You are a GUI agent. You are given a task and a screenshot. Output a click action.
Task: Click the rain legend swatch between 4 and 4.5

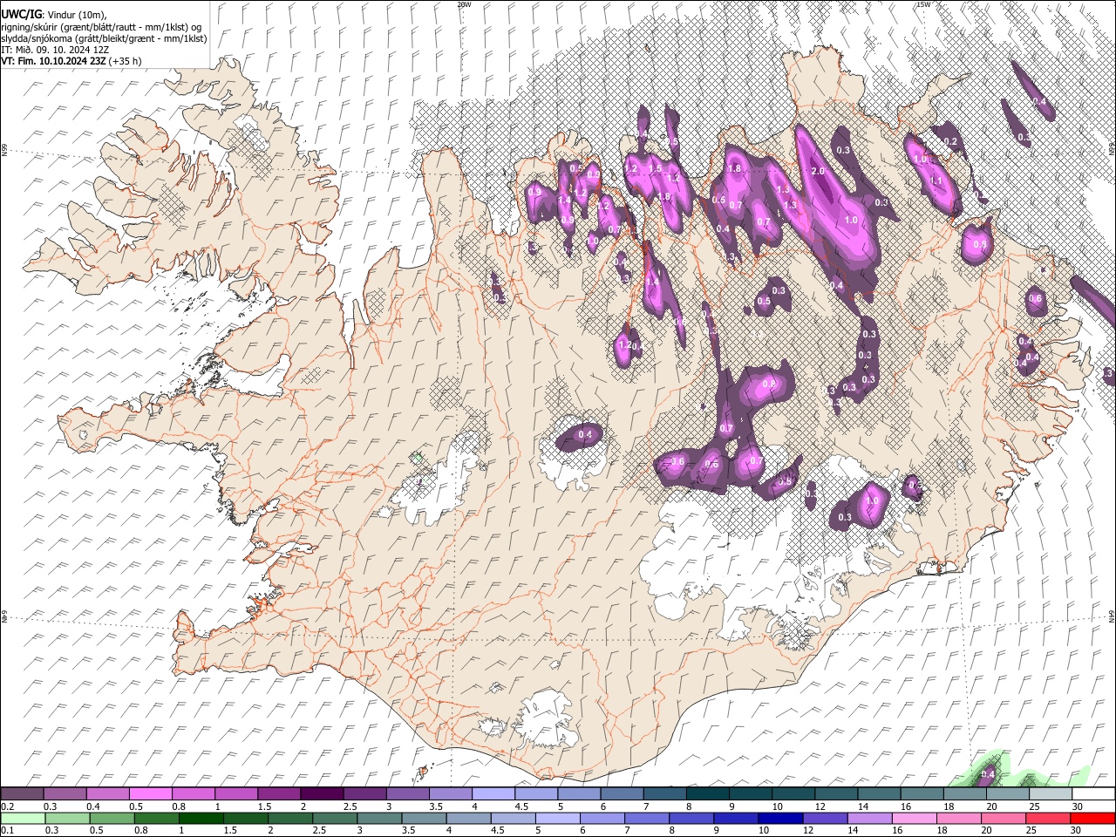coord(467,818)
